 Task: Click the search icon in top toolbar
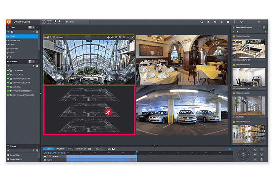point(202,22)
